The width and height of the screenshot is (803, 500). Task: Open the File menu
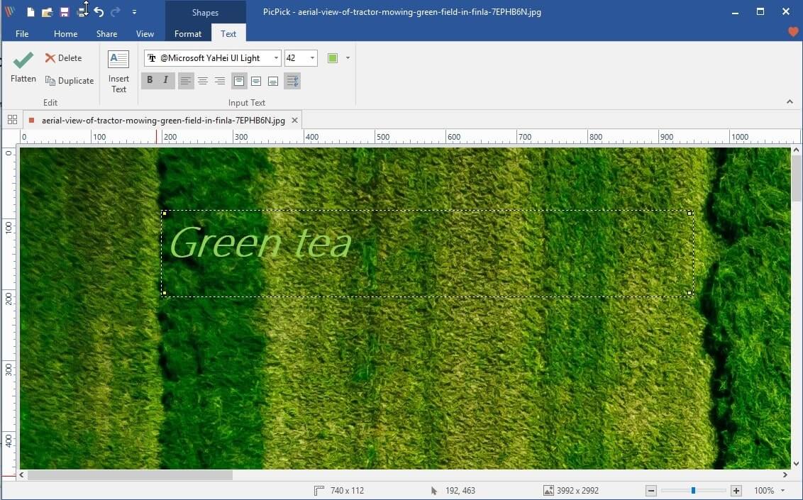pos(22,34)
